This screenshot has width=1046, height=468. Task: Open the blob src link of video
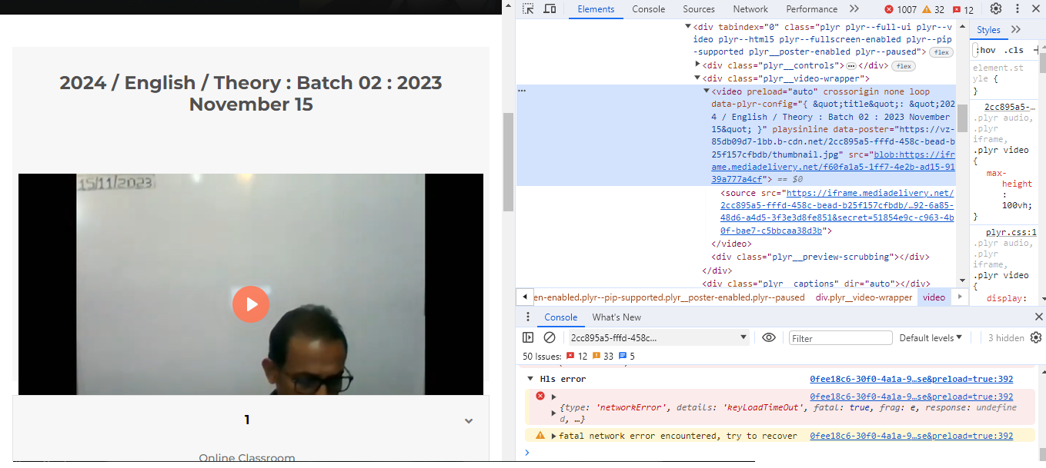[x=834, y=167]
